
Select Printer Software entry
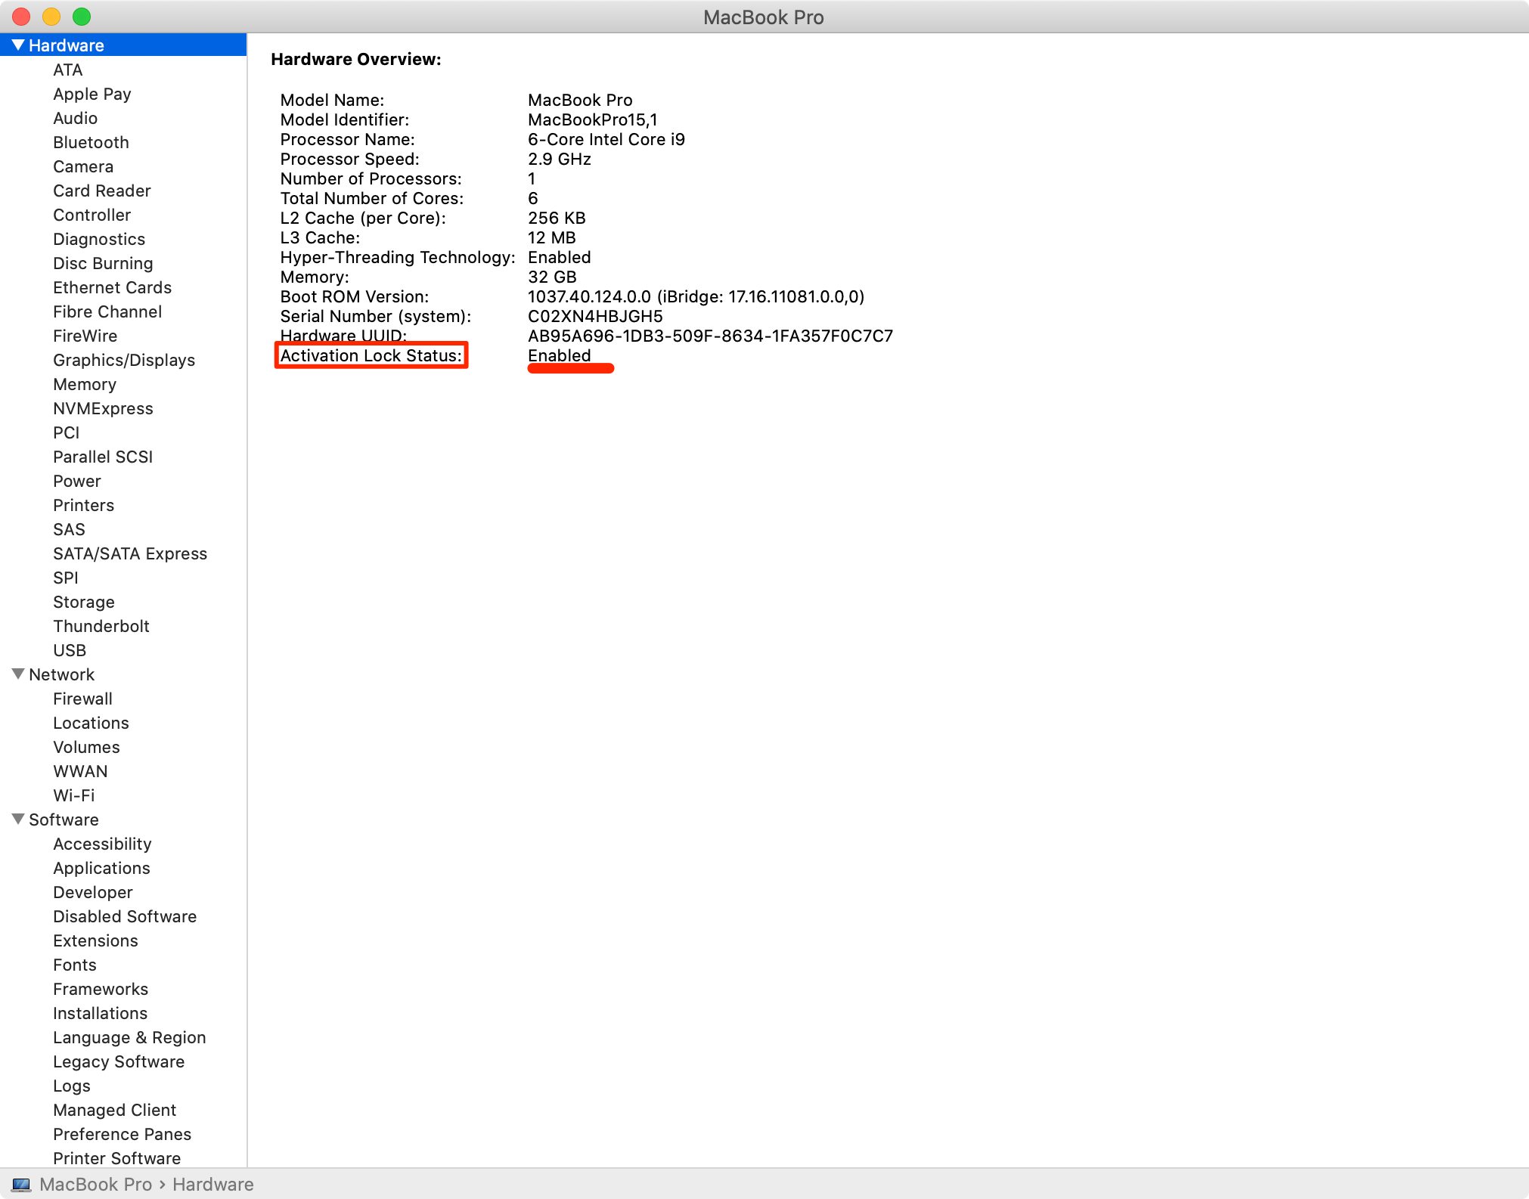point(117,1158)
